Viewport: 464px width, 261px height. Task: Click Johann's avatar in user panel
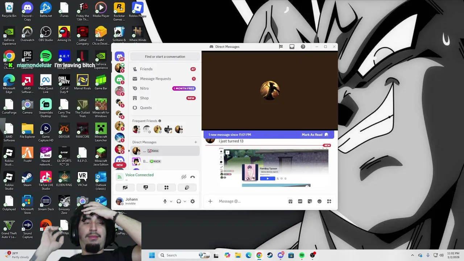coord(119,201)
